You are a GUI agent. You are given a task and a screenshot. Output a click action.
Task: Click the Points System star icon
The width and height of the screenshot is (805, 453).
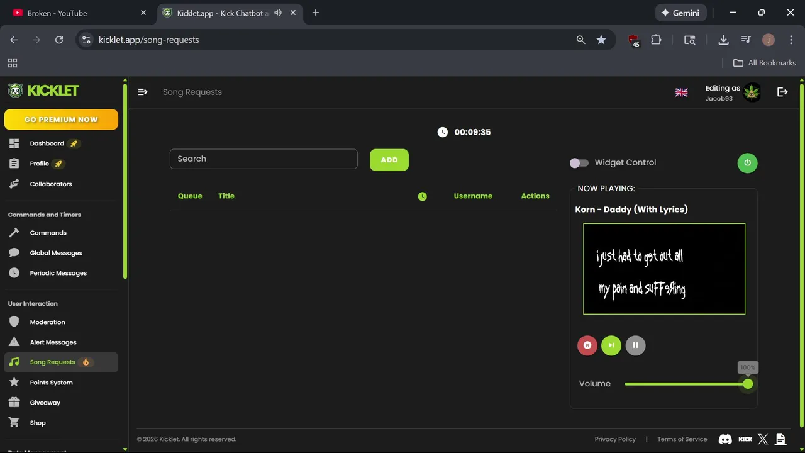(x=14, y=383)
